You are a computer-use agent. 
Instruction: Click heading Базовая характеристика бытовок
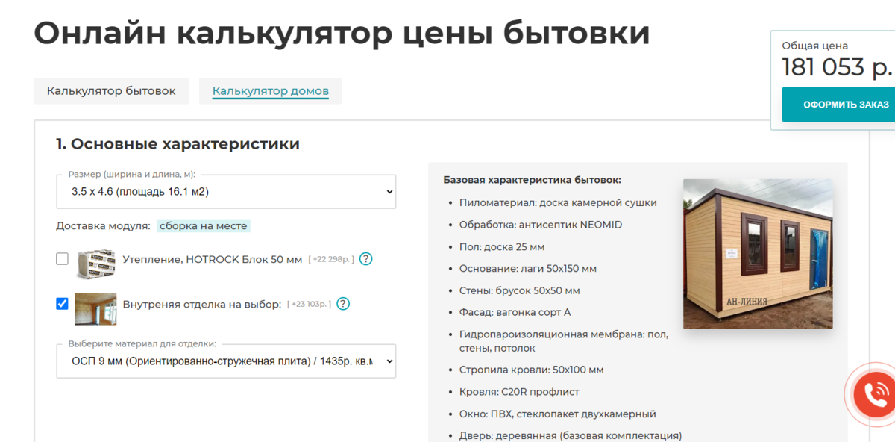pyautogui.click(x=532, y=180)
